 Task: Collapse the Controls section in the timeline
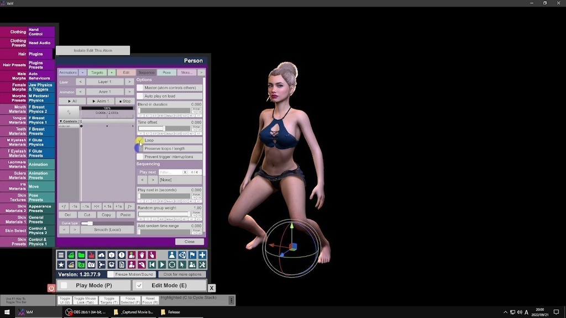pos(61,121)
